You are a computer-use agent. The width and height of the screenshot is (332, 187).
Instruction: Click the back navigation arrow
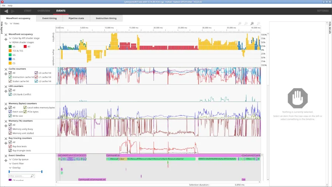(6, 11)
